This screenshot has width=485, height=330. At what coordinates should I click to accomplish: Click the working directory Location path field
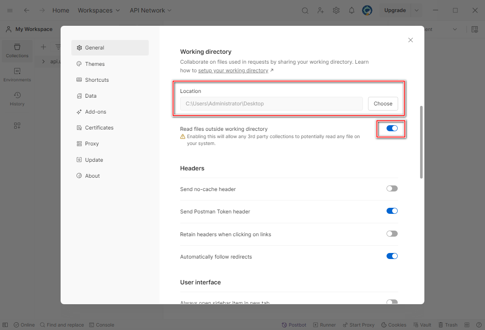click(x=271, y=104)
